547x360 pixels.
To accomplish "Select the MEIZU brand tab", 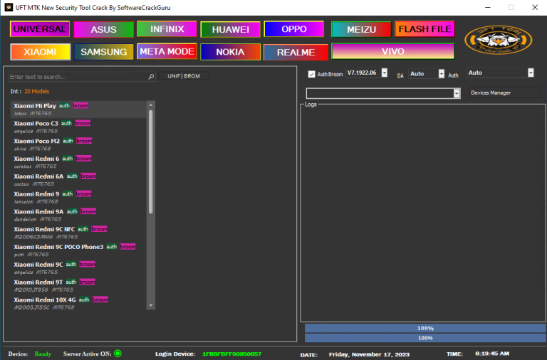I will pyautogui.click(x=361, y=30).
